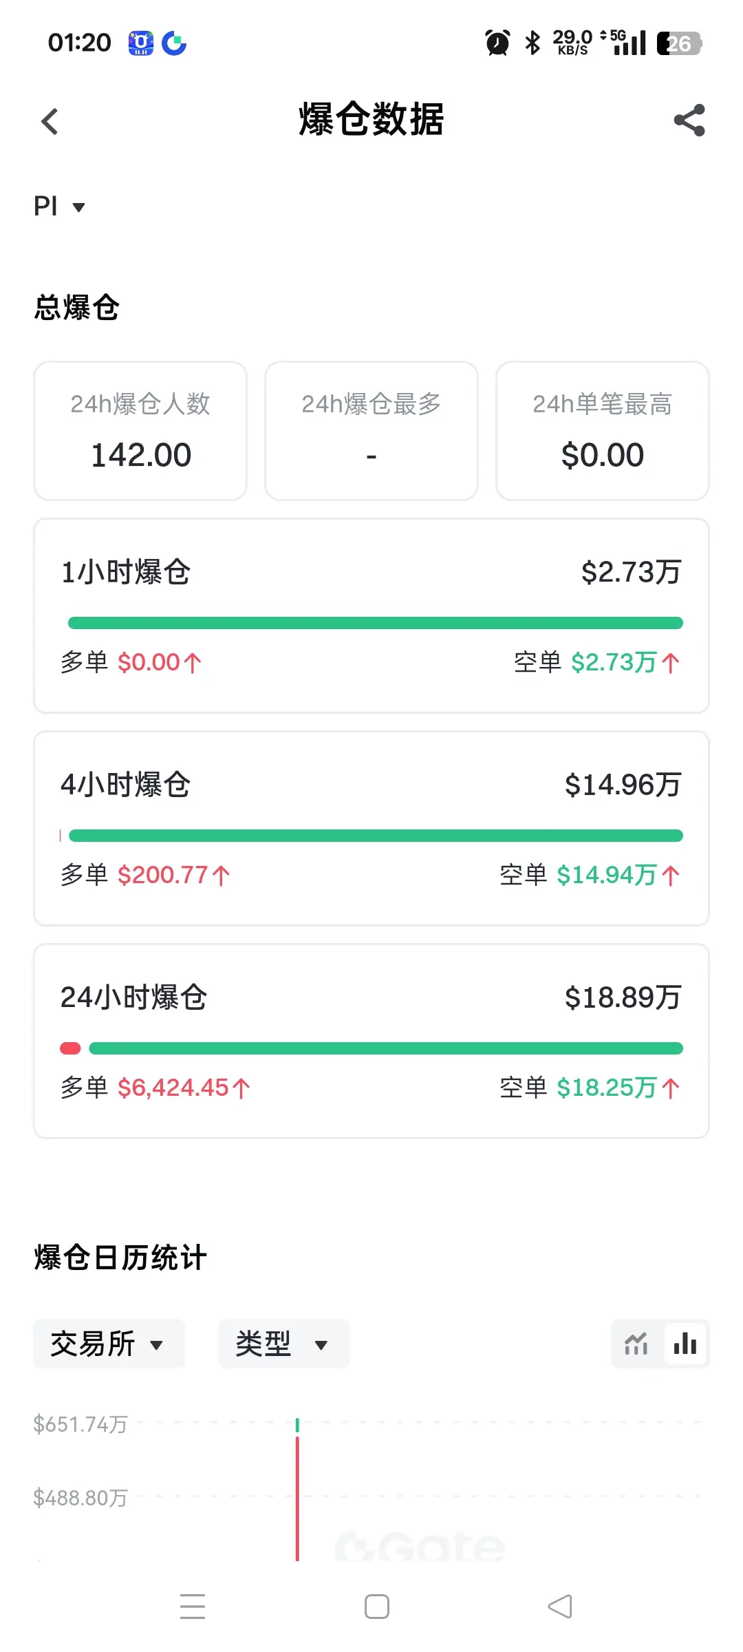Tap the 1小时爆仓 green progress bar
743x1652 pixels.
click(x=376, y=623)
